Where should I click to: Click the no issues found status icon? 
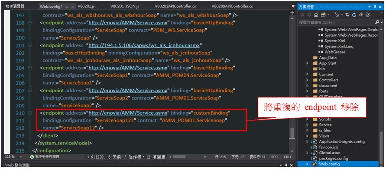[x=32, y=156]
